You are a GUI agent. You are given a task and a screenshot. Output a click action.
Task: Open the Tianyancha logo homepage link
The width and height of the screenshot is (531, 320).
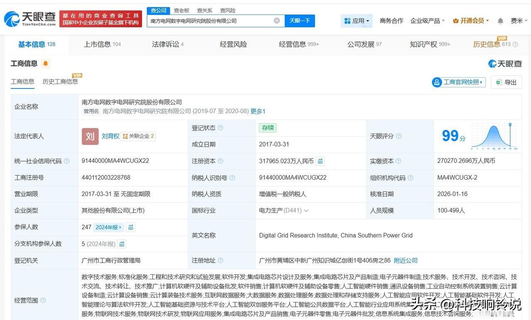29,19
